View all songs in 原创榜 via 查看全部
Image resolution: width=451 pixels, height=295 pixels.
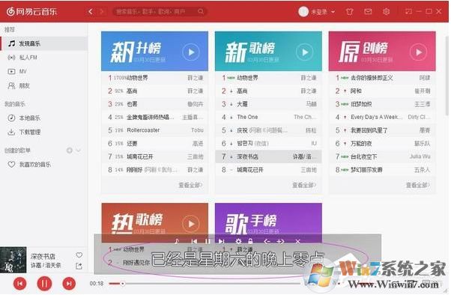tap(417, 185)
